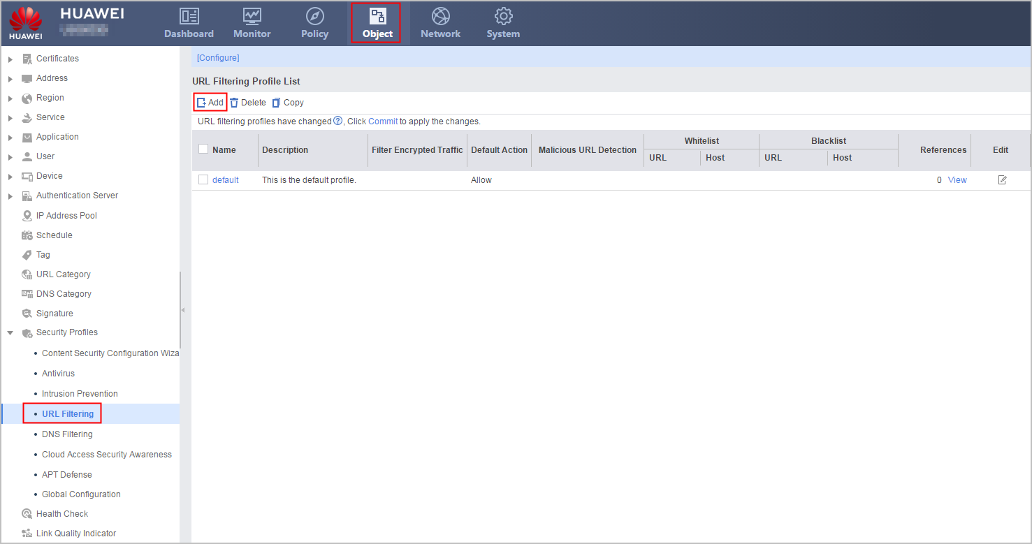Click the Delete trash icon

pyautogui.click(x=234, y=103)
